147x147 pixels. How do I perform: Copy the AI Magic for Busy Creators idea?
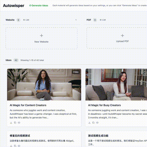click(93, 123)
